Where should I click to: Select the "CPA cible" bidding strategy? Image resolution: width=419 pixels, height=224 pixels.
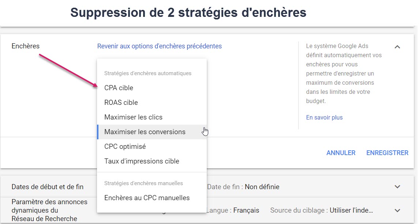click(119, 88)
